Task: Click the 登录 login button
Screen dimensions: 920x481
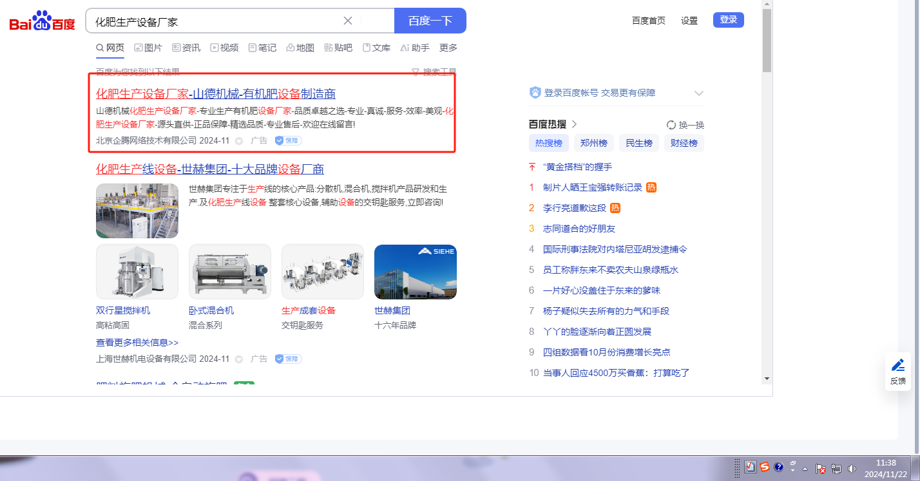Action: tap(729, 20)
